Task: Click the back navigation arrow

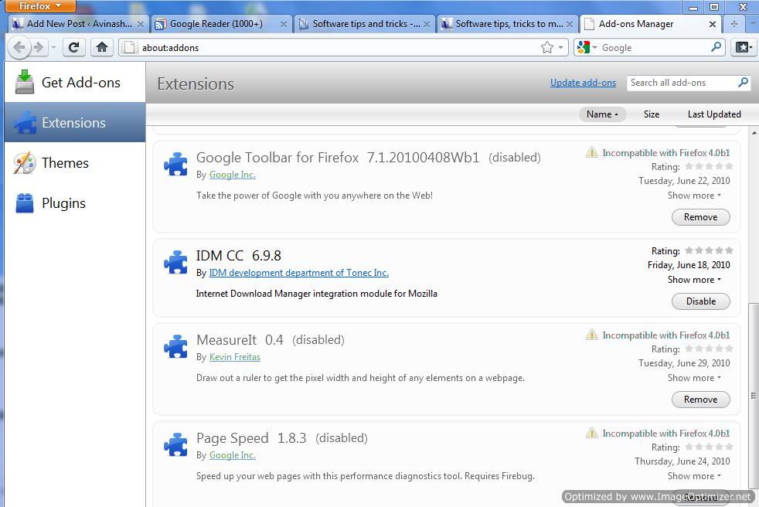Action: [x=20, y=47]
